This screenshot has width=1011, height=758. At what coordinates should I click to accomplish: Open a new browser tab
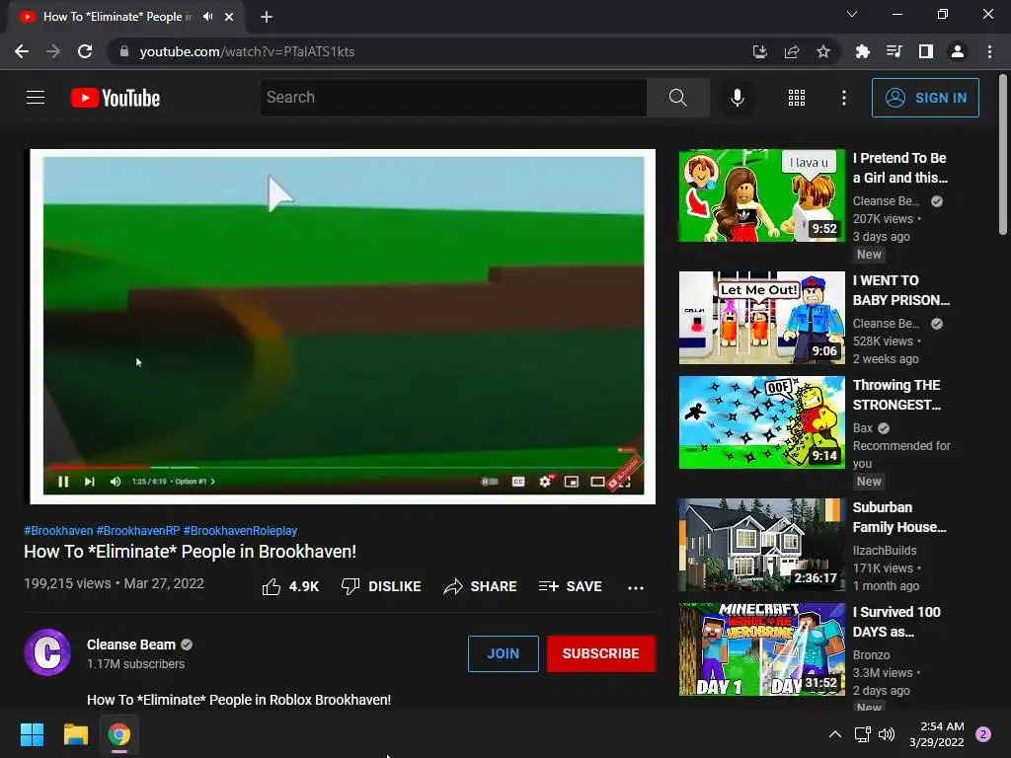click(x=267, y=17)
